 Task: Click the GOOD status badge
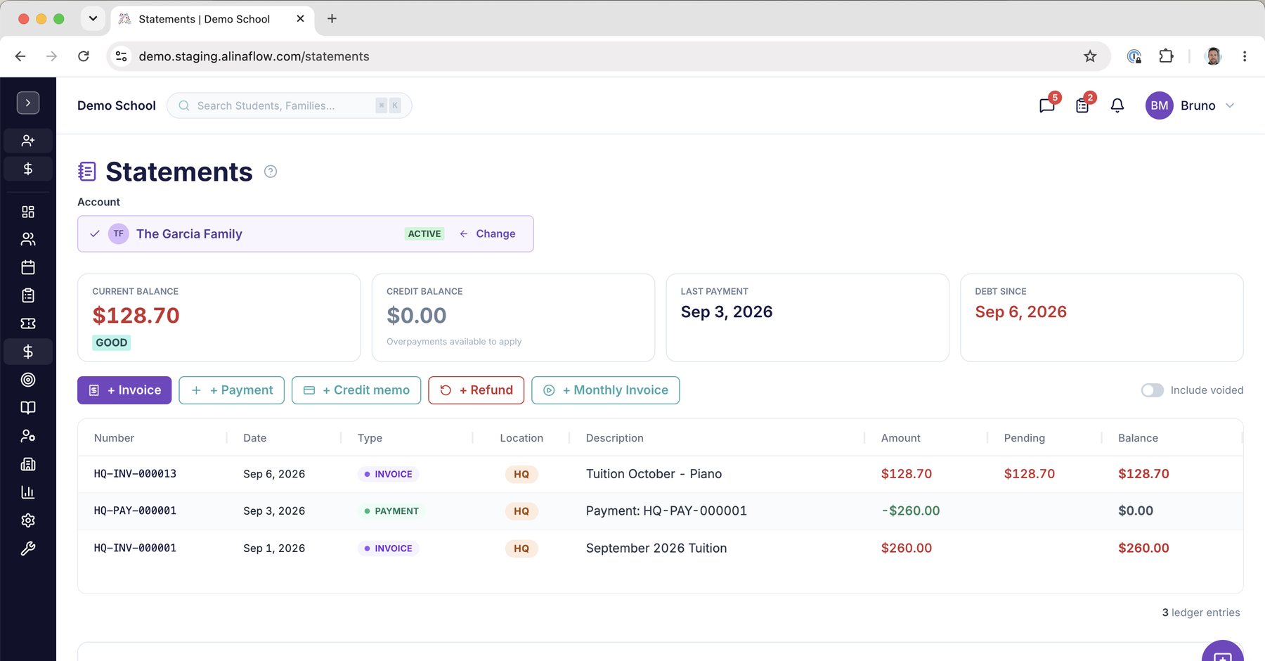pos(112,342)
